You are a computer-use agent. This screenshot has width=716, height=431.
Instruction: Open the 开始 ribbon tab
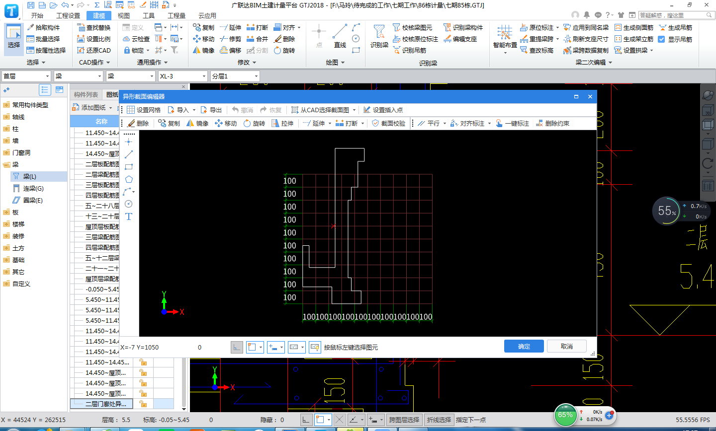tap(37, 15)
